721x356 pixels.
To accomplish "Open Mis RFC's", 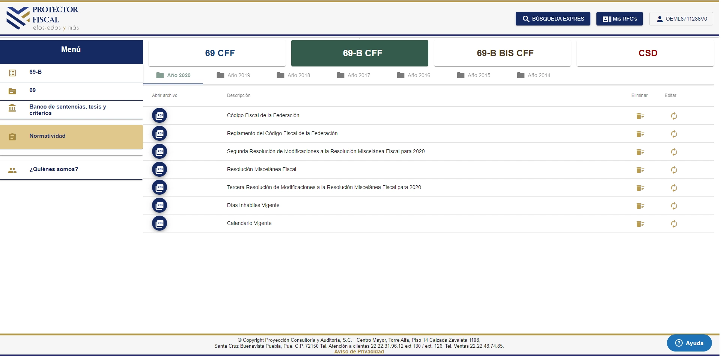I will 619,19.
